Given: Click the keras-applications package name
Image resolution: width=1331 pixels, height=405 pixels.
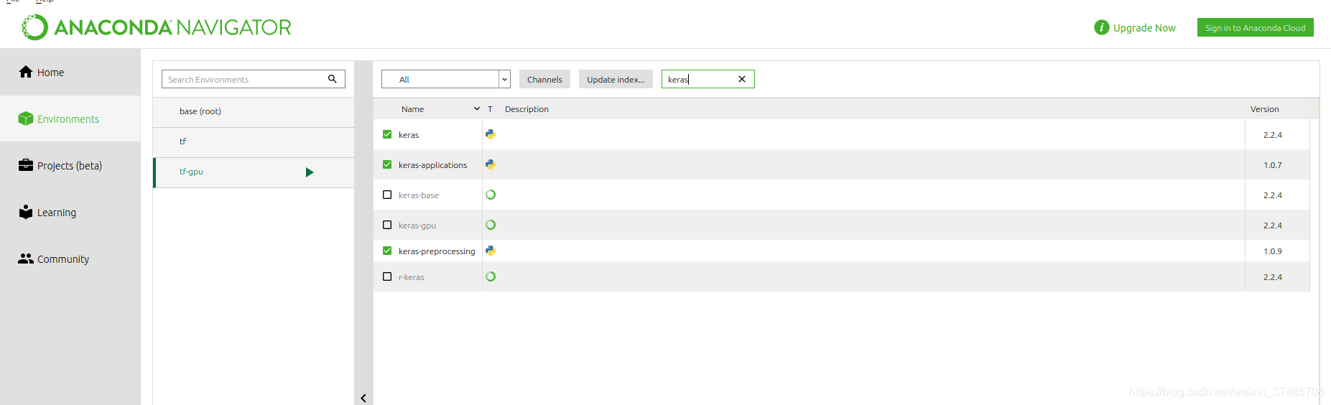Looking at the screenshot, I should [432, 165].
